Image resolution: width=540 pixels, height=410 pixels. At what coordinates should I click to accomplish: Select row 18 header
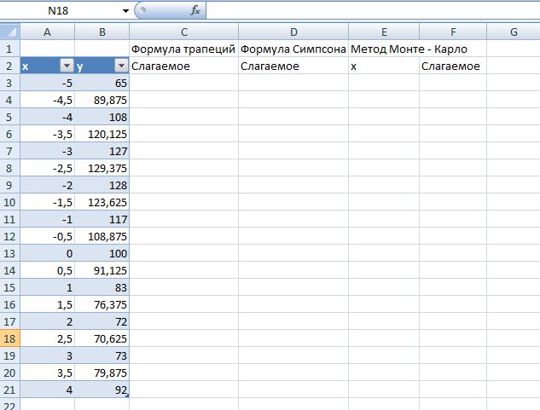9,339
